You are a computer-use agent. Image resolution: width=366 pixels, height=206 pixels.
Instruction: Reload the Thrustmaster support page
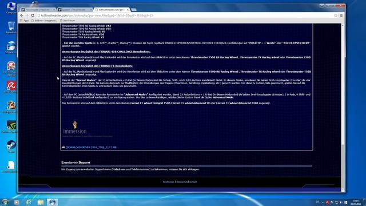[33, 15]
